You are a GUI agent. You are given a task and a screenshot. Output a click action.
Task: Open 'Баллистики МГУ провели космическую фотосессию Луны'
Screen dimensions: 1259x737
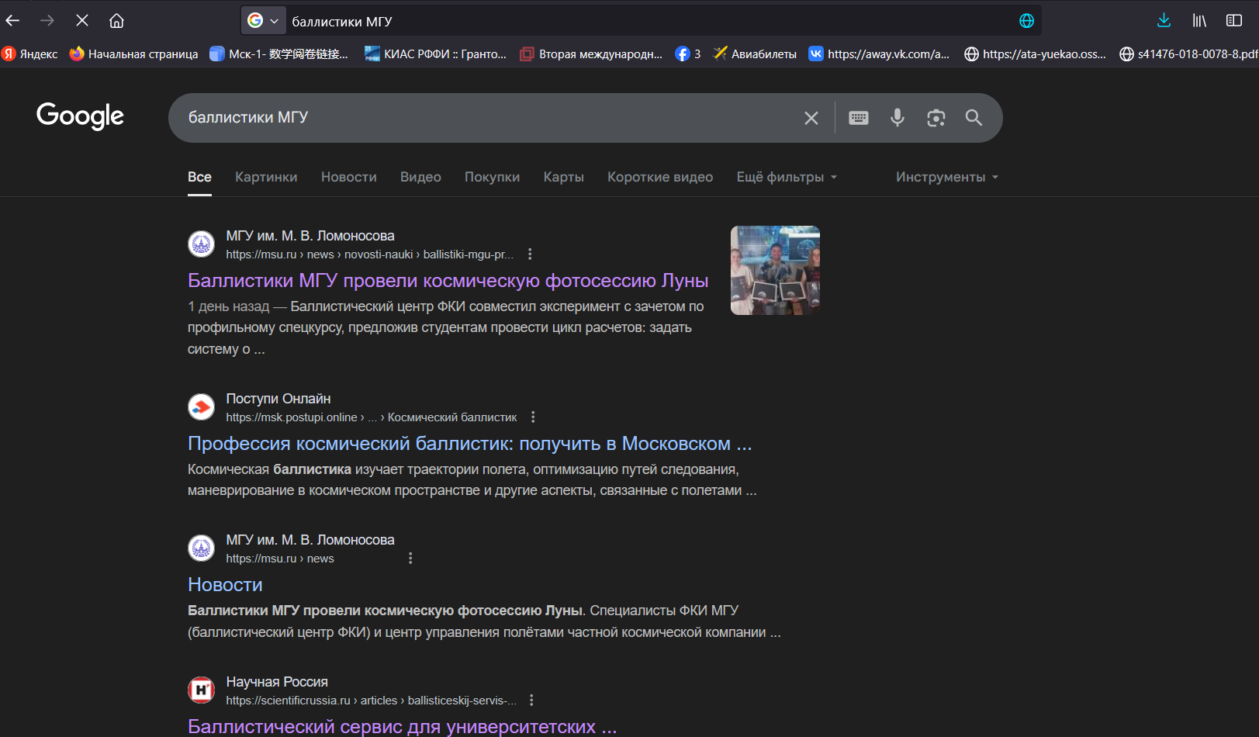coord(448,280)
